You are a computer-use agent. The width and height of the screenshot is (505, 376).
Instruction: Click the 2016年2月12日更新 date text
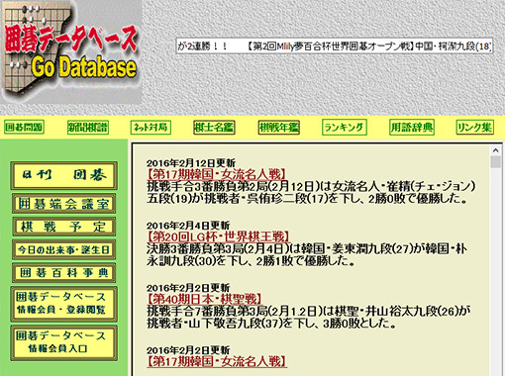[191, 163]
